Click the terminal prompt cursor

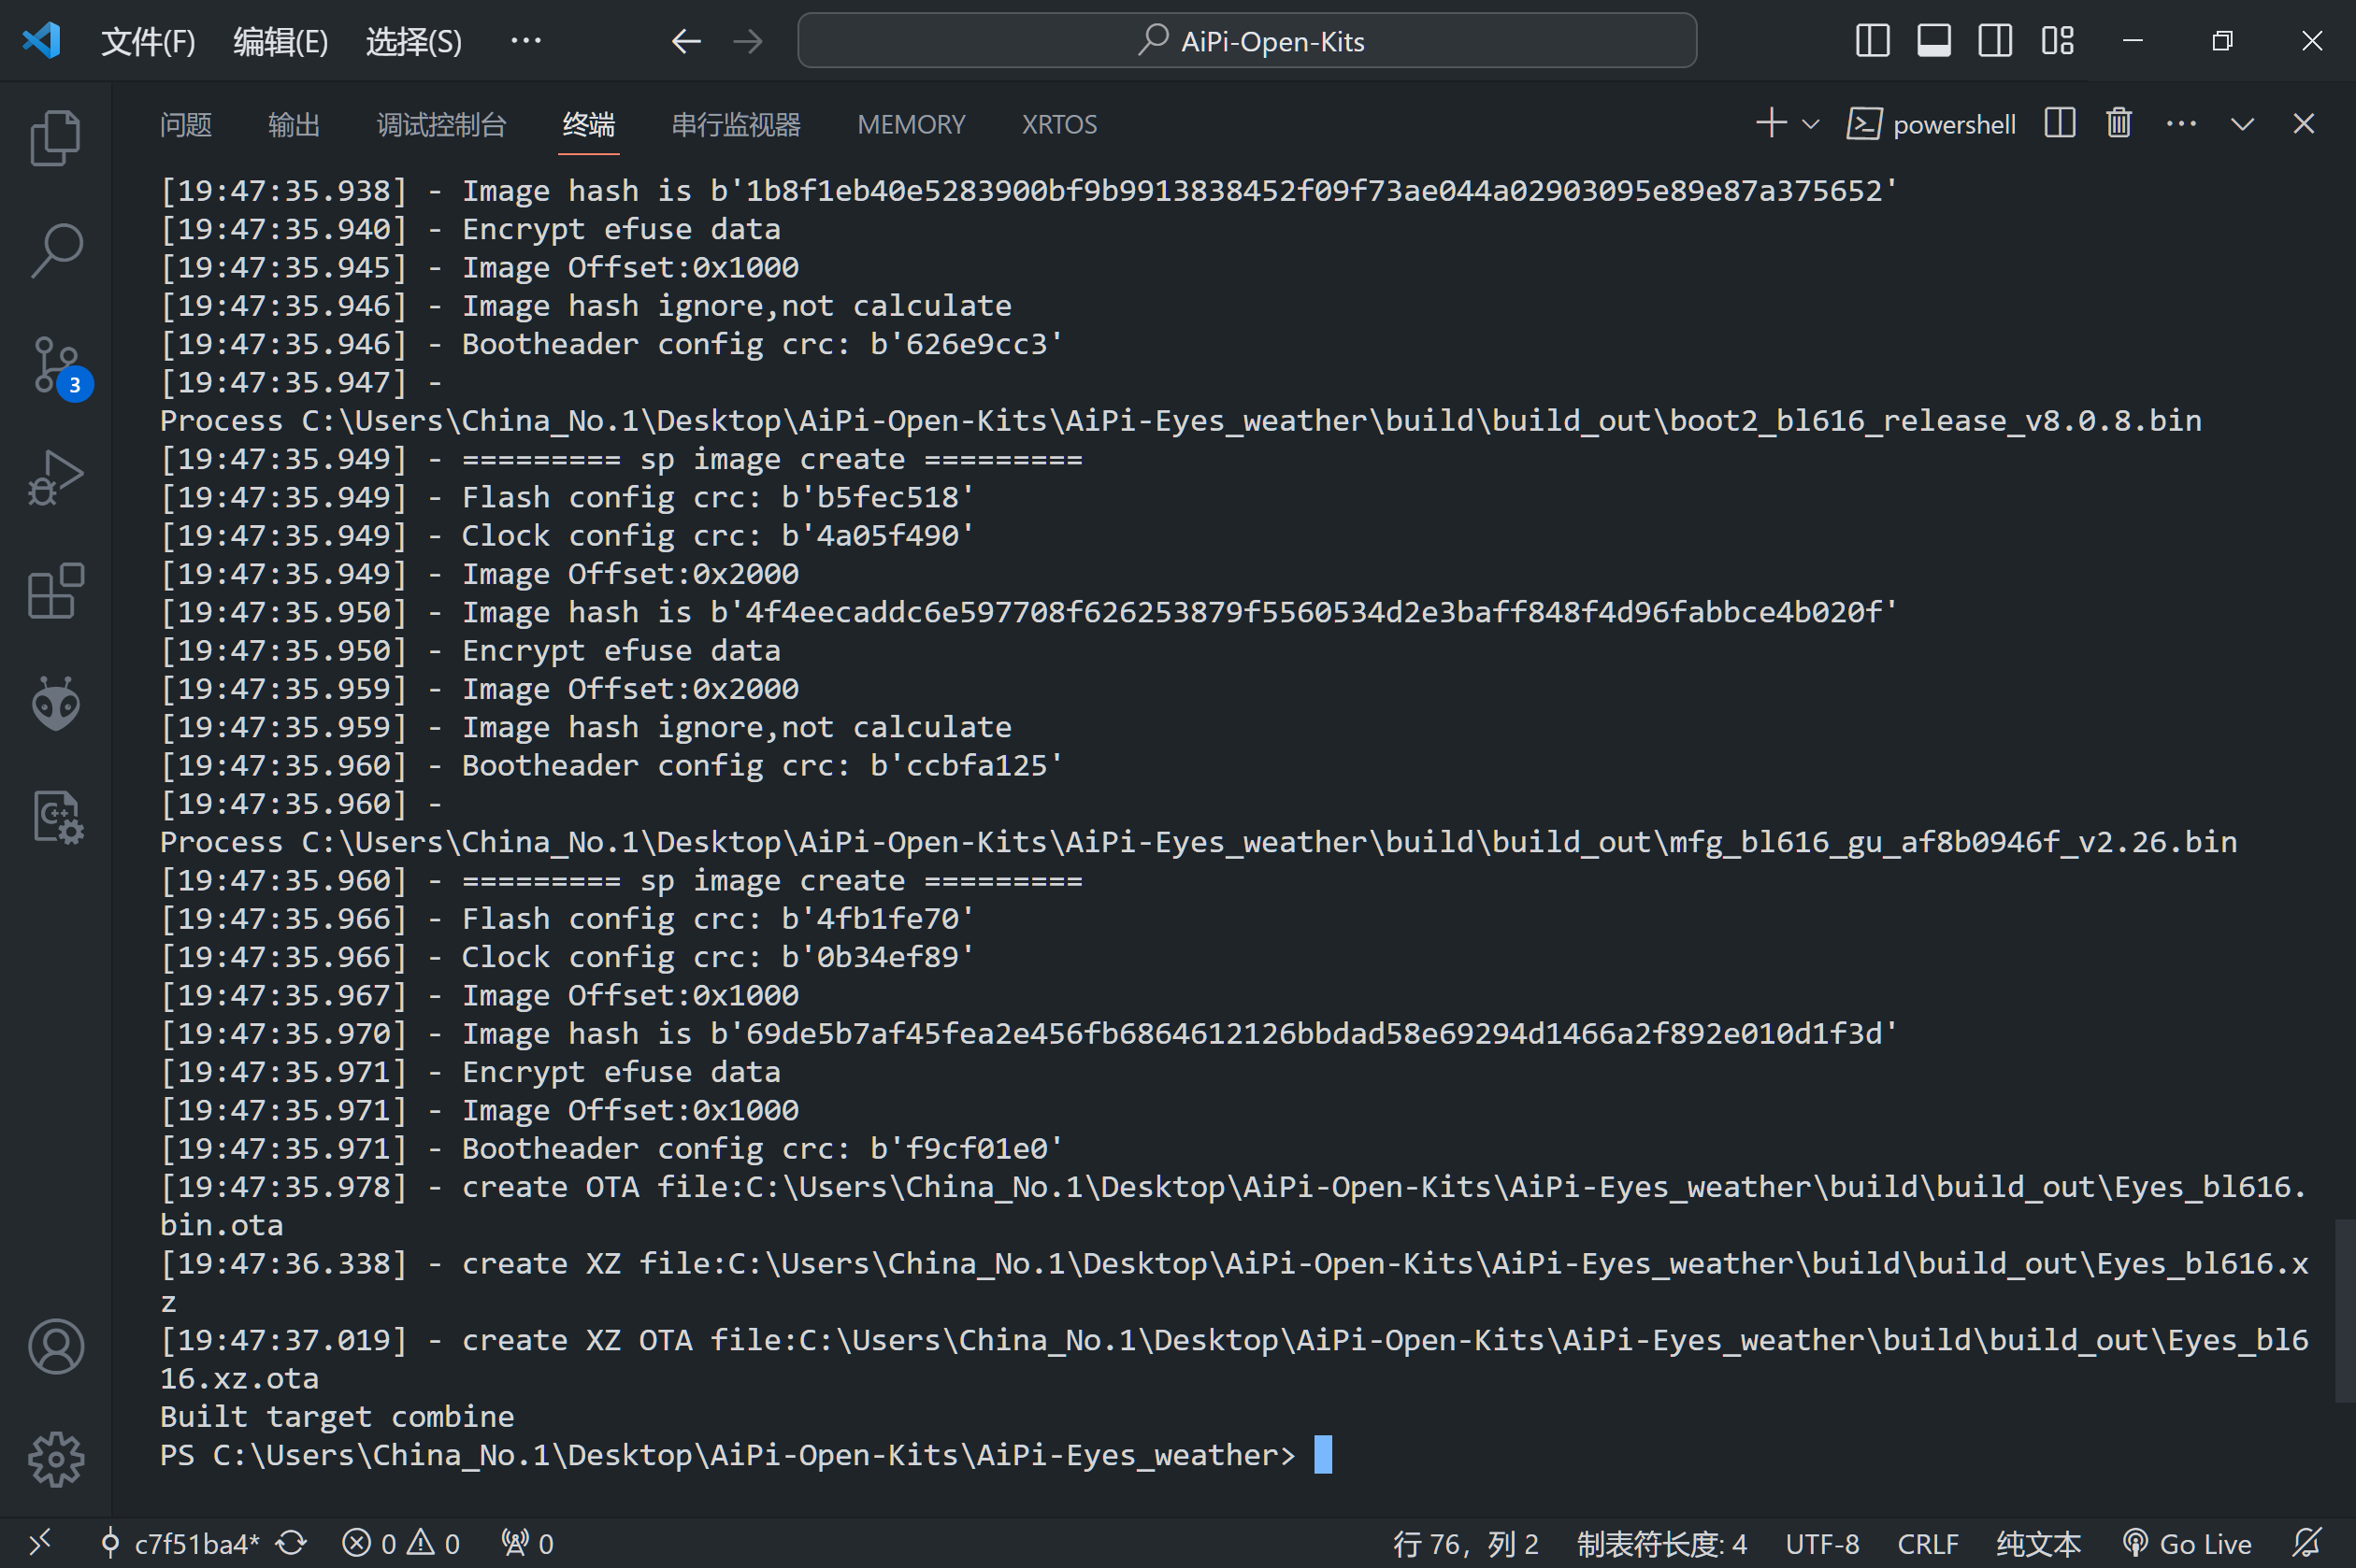pyautogui.click(x=1323, y=1454)
